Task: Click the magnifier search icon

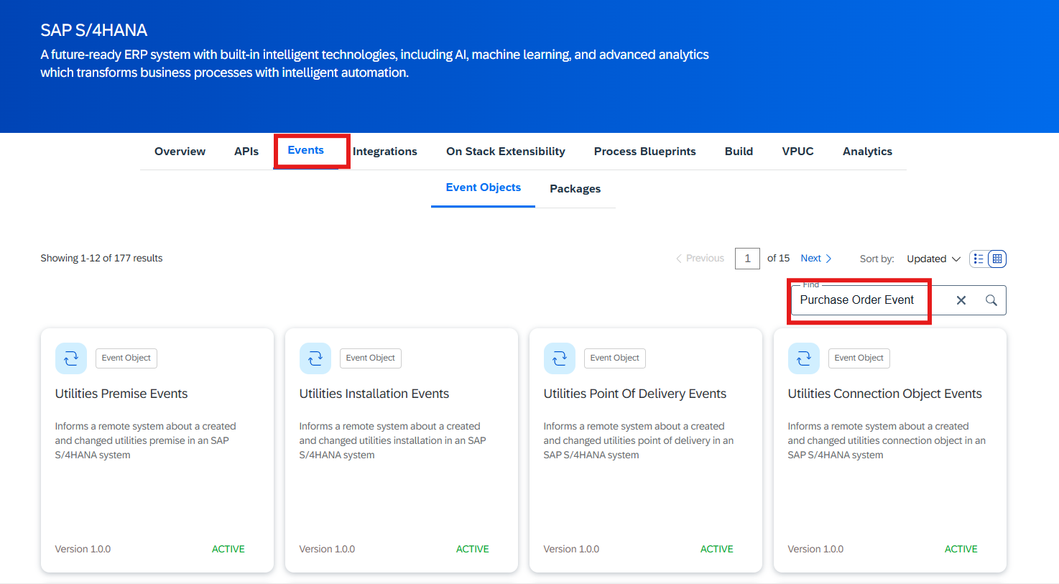Action: (991, 300)
